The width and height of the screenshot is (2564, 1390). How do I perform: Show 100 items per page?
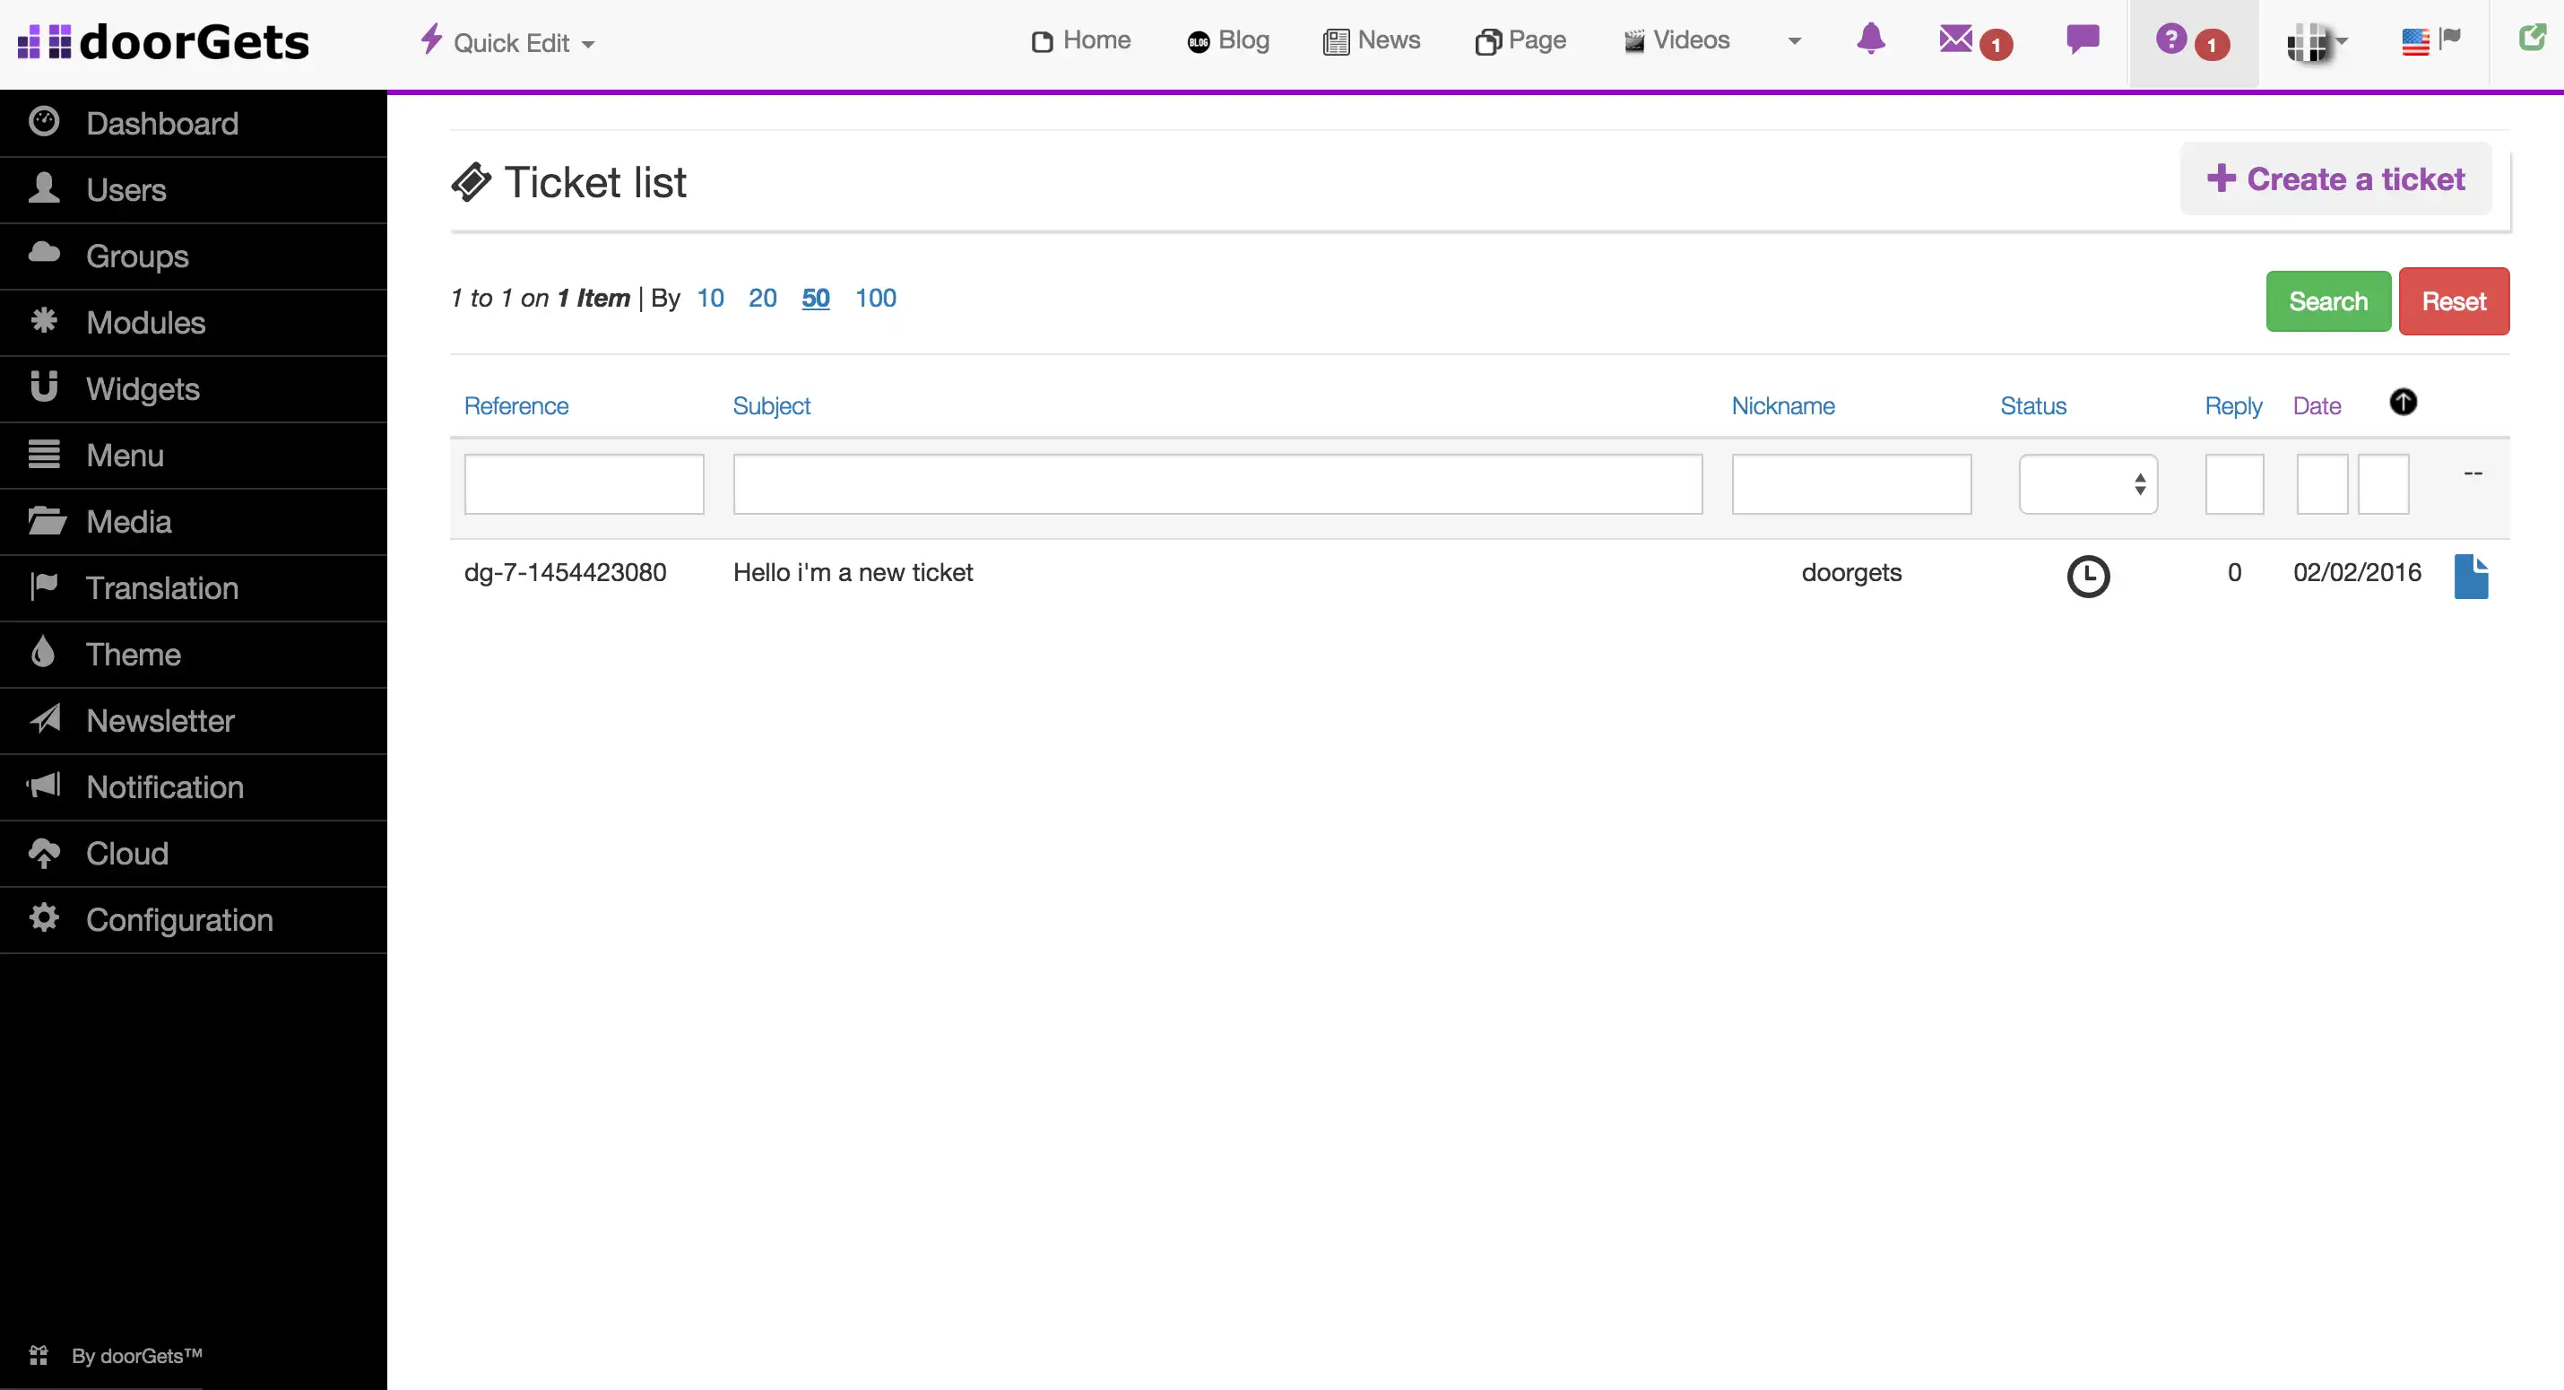[x=875, y=298]
